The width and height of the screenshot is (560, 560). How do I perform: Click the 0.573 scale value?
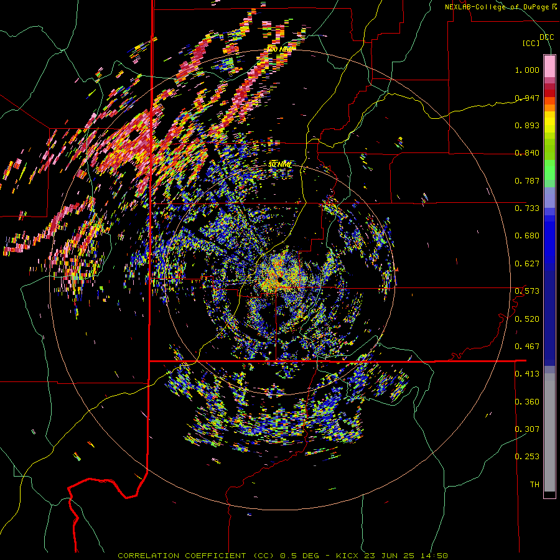(x=527, y=291)
